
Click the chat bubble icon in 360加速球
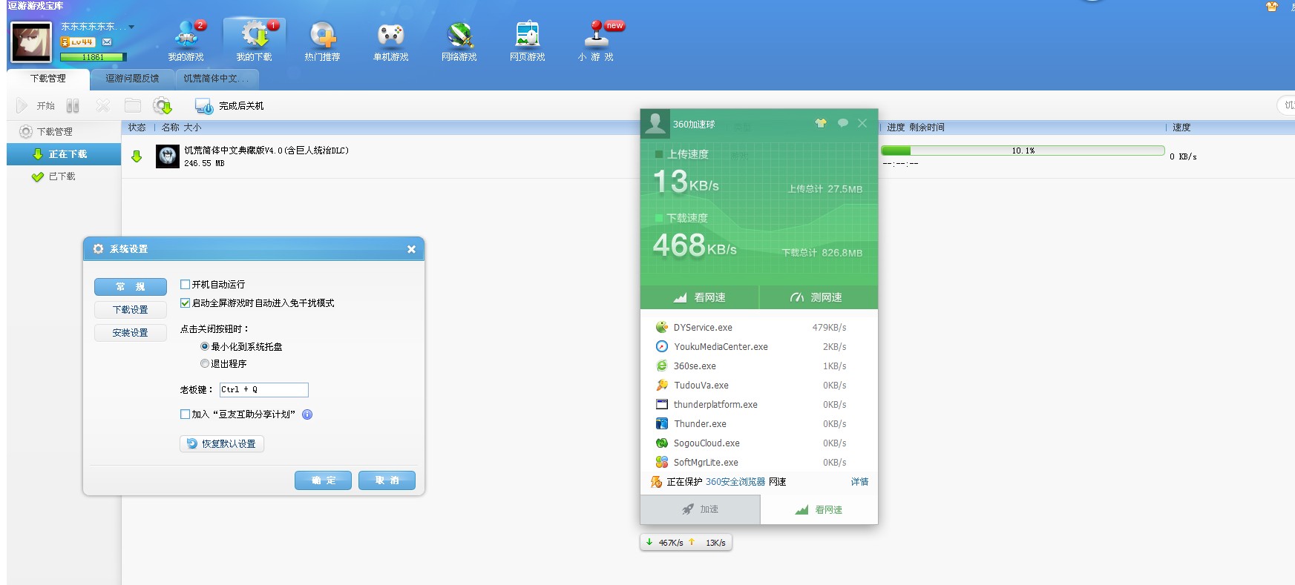pos(843,123)
